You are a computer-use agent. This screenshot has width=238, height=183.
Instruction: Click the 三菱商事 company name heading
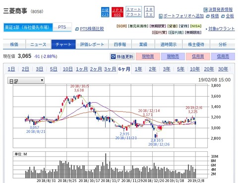click(15, 11)
